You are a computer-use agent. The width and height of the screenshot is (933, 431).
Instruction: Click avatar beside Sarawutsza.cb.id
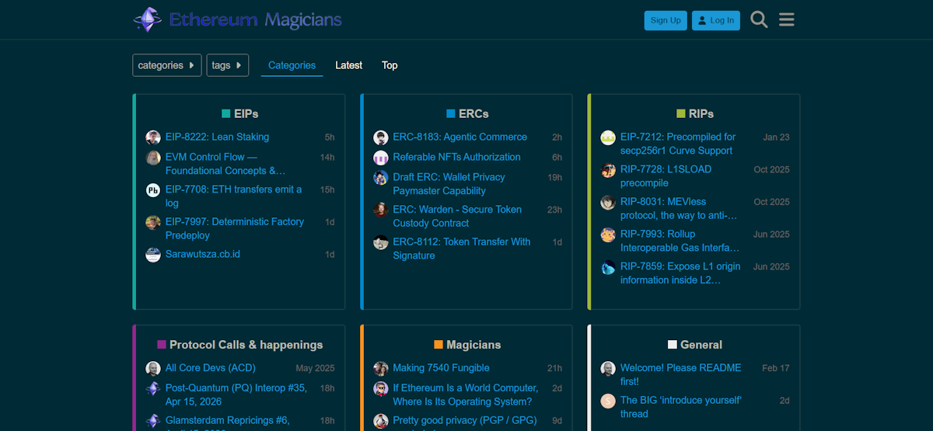[153, 255]
